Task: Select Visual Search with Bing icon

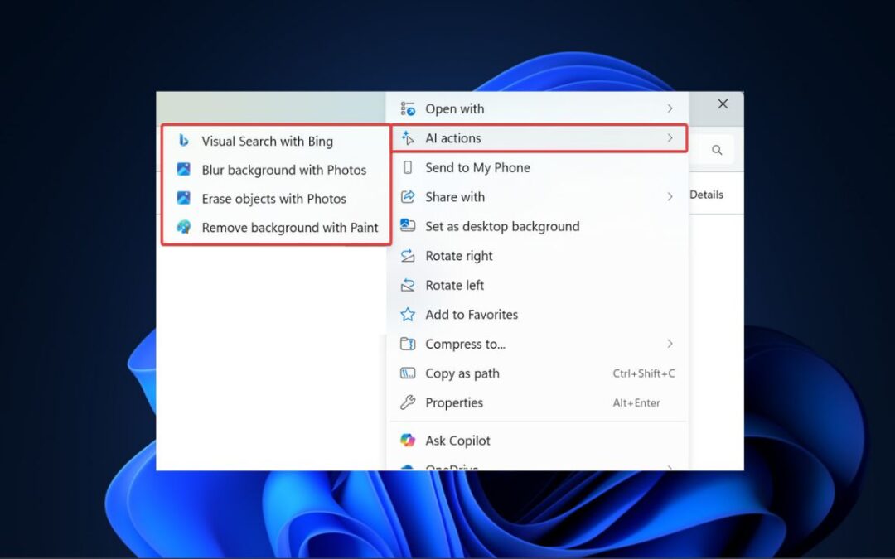Action: (183, 141)
